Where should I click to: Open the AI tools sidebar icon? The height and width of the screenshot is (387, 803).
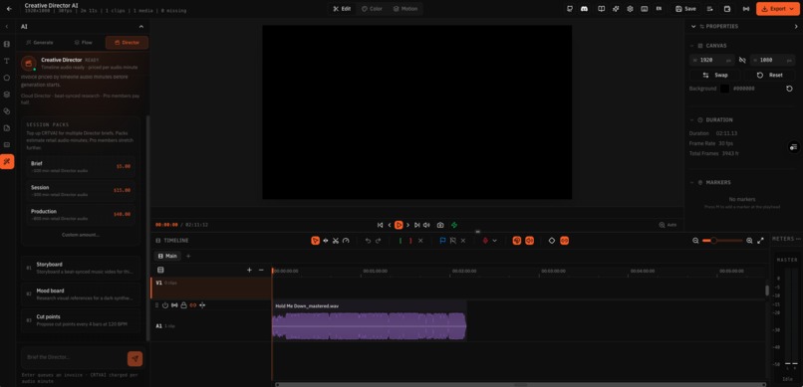pyautogui.click(x=7, y=161)
